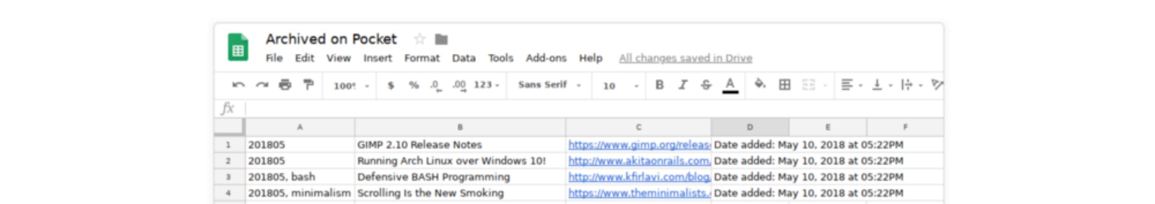Format as currency with dollar icon
The image size is (1155, 204).
(x=390, y=85)
